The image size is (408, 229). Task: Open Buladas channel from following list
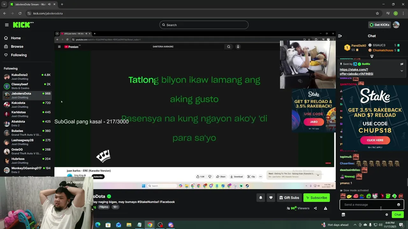coord(27,133)
